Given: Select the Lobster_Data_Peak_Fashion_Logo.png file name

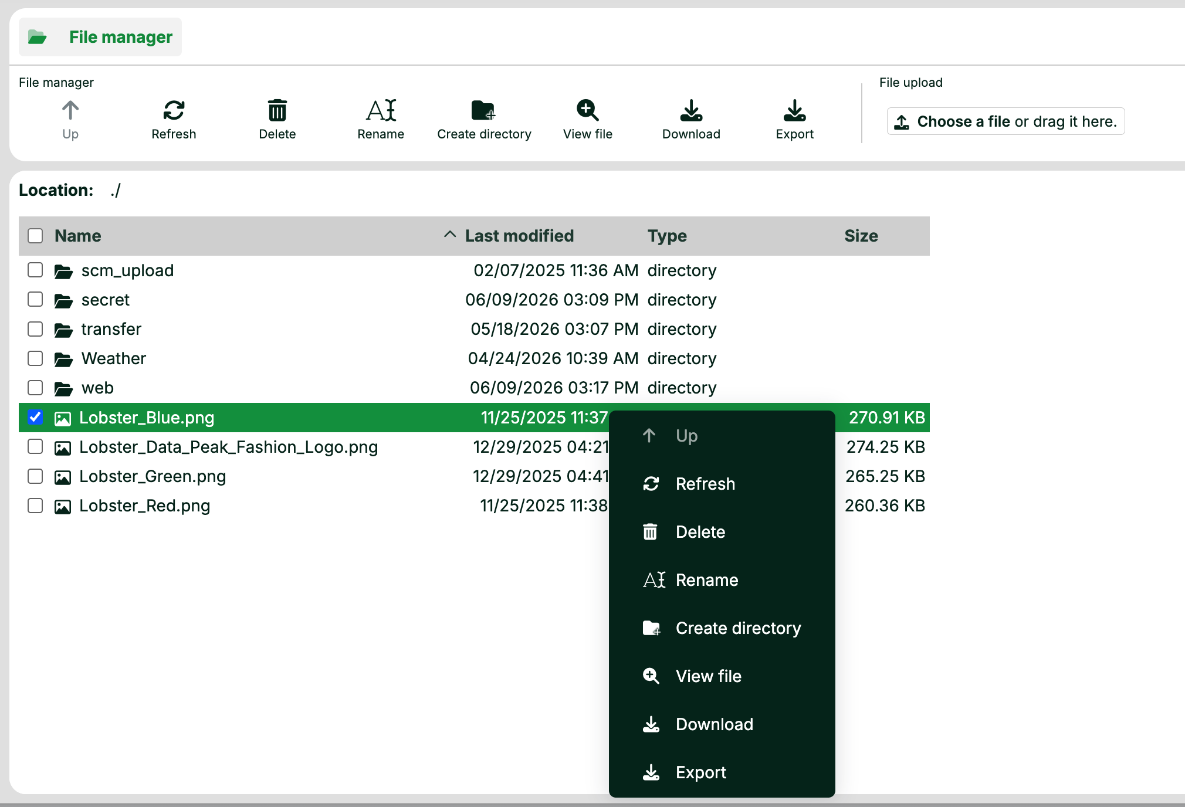Looking at the screenshot, I should point(228,447).
